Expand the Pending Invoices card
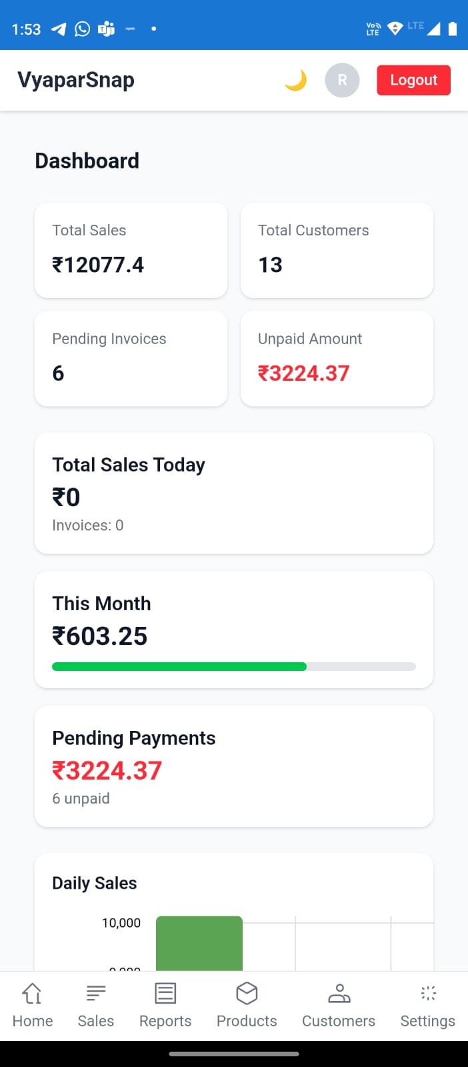 pyautogui.click(x=131, y=358)
